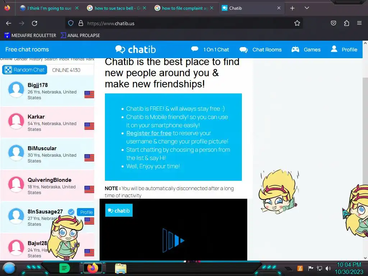Open the Firefox taskbar icon
The image size is (368, 276).
(x=92, y=268)
